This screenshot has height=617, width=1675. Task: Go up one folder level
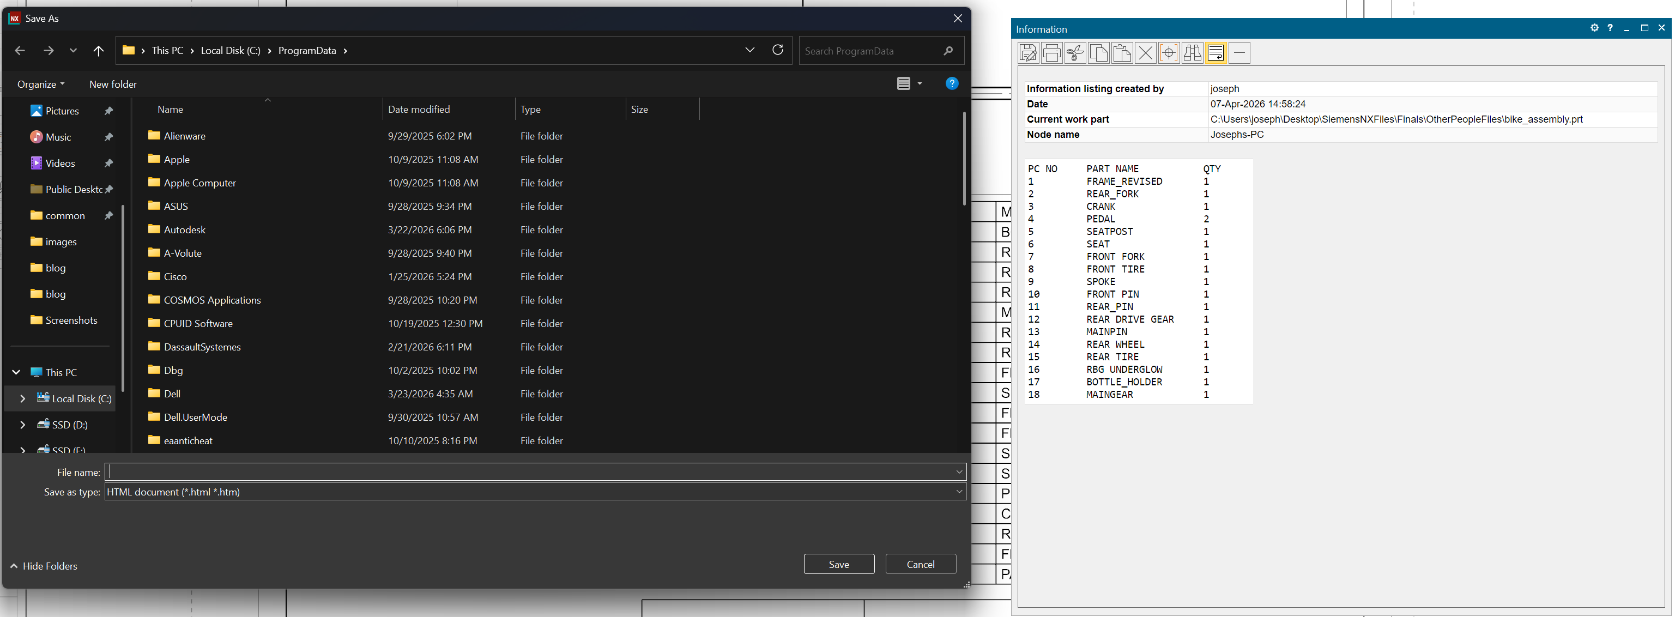click(98, 51)
